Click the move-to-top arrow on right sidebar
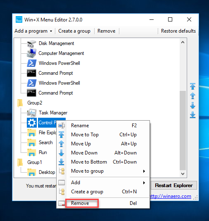Image resolution: width=209 pixels, height=221 pixels. pos(192,86)
